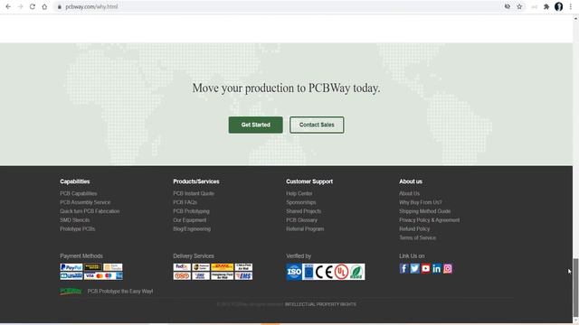Click the TNT delivery logo
Viewport: 579px width, 325px height.
(x=182, y=276)
